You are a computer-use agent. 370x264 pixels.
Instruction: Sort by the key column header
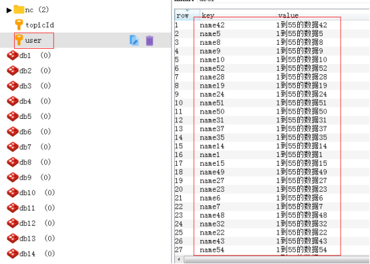[238, 15]
